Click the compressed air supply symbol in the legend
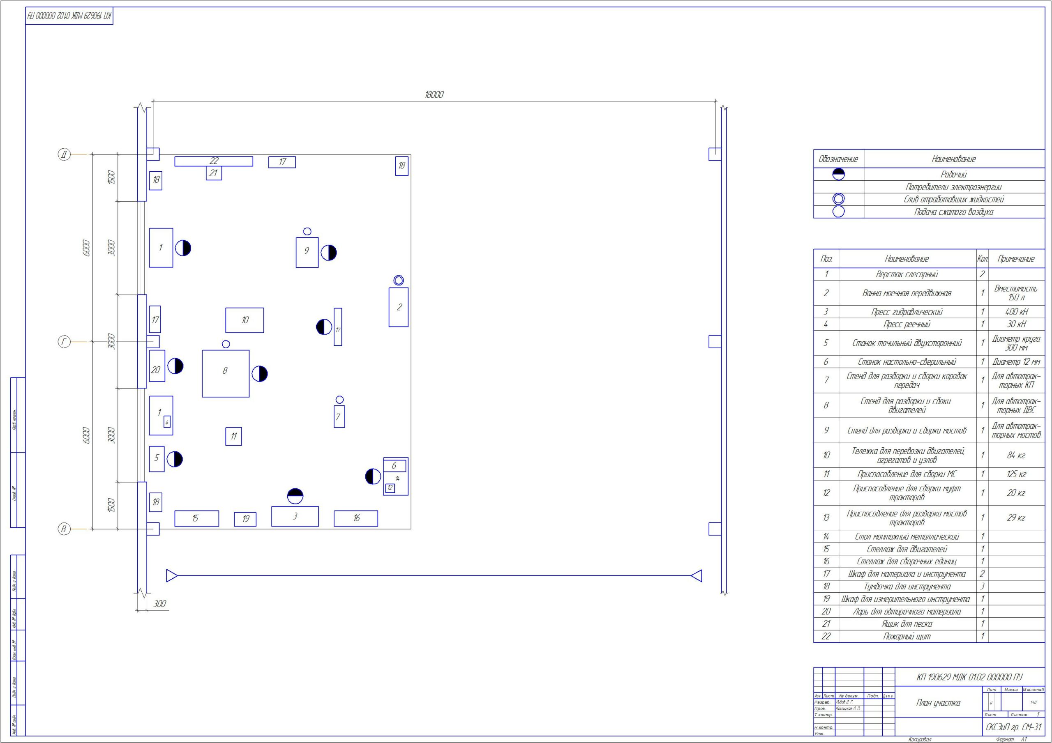Viewport: 1052px width, 743px height. 838,212
